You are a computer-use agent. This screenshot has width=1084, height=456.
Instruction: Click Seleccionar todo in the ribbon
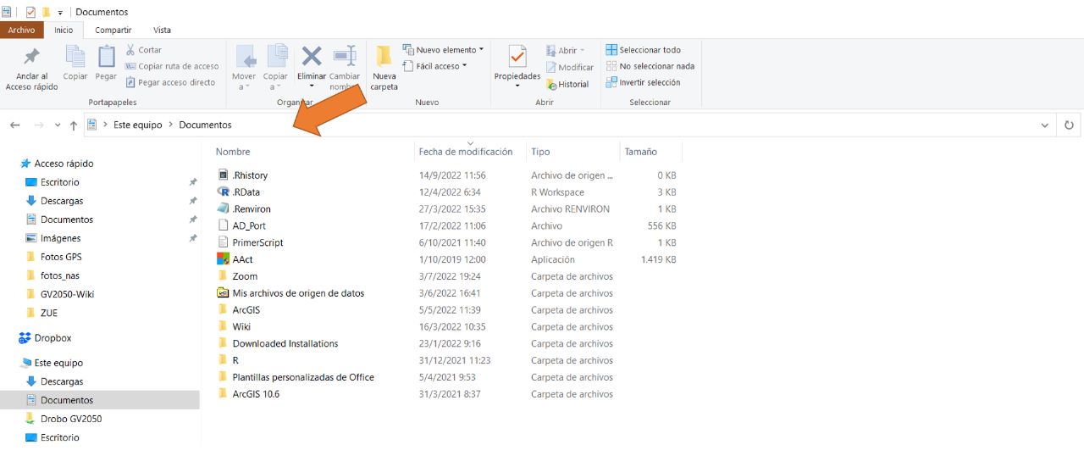click(644, 50)
